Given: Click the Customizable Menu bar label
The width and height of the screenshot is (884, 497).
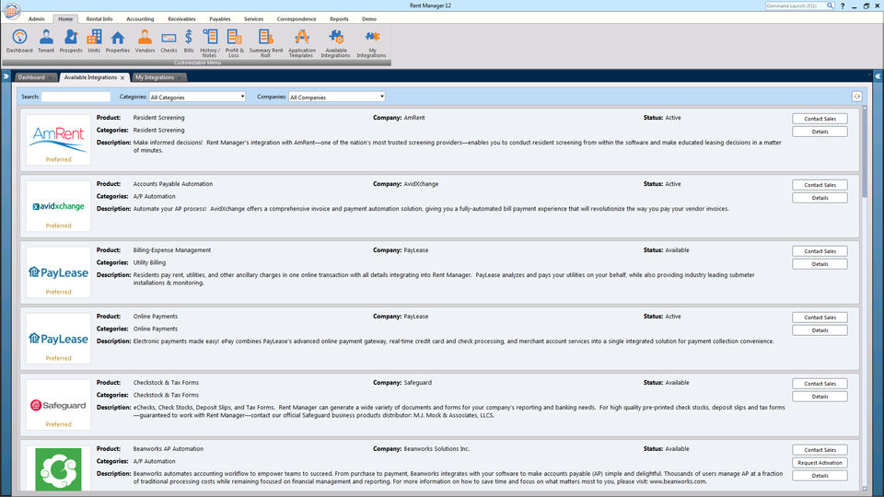Looking at the screenshot, I should pyautogui.click(x=197, y=63).
